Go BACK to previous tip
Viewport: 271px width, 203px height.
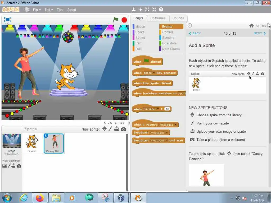point(195,33)
